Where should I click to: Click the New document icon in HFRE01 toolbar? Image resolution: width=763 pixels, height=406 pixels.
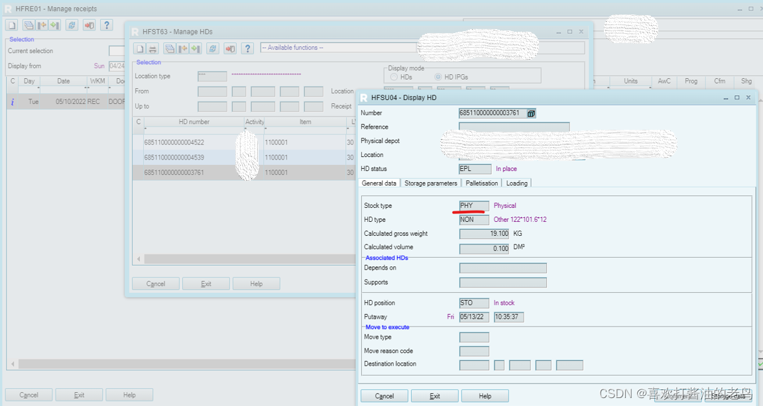click(11, 25)
